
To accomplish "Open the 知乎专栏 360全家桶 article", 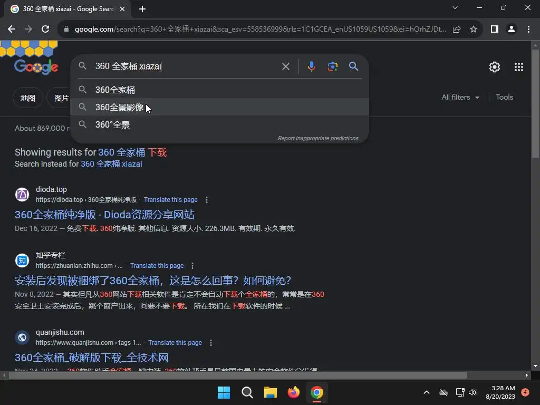I will click(153, 281).
